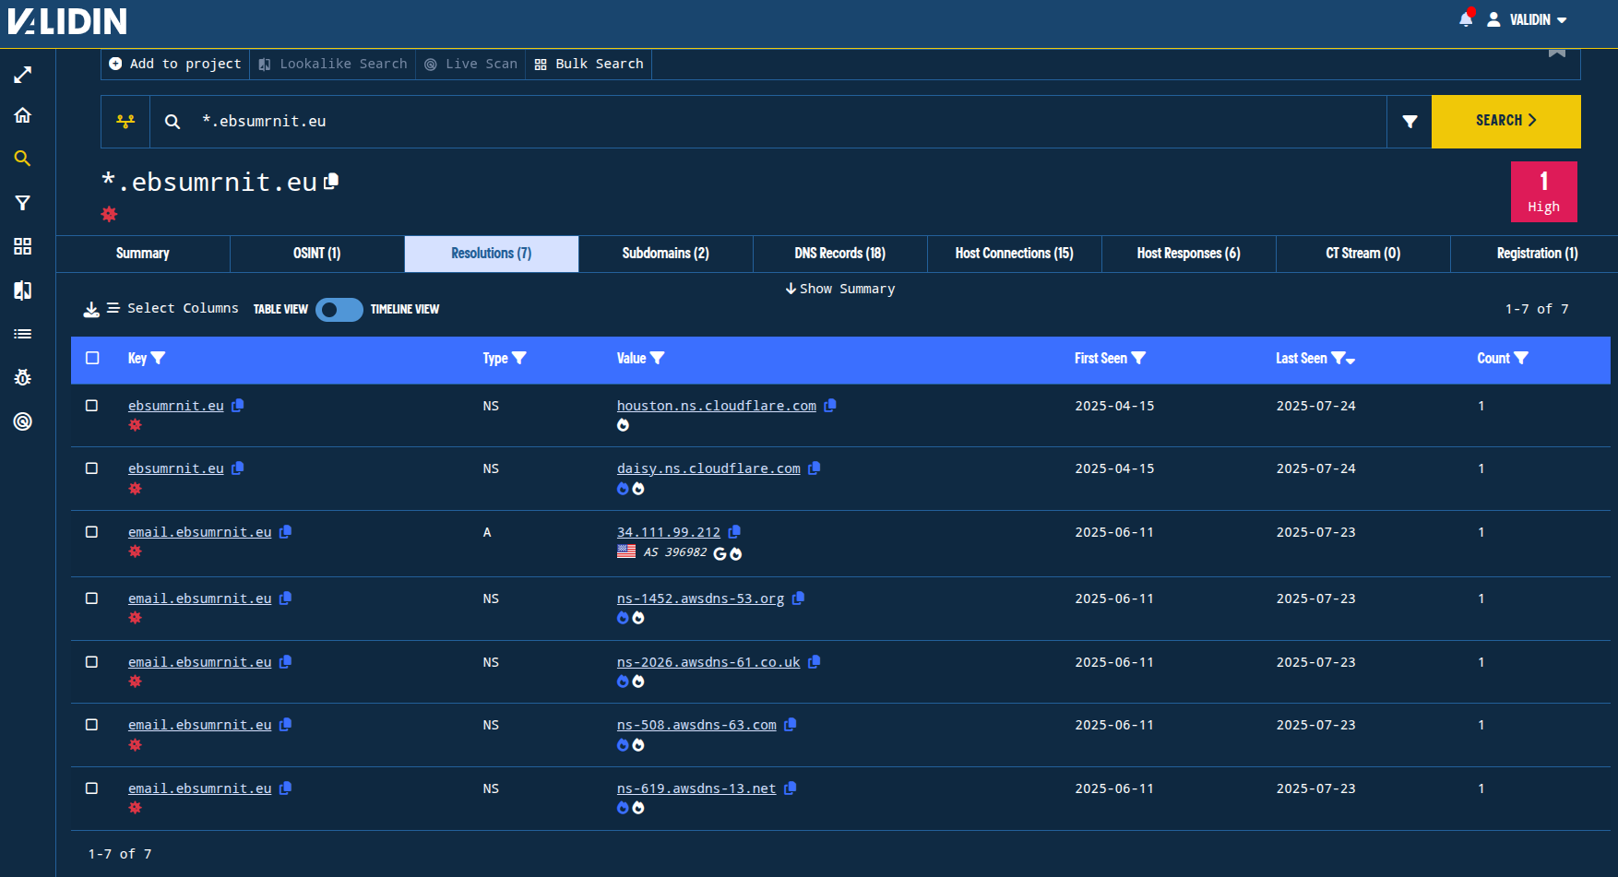Copy the ns-2026.awsdns-61.co.uk value
Image resolution: width=1618 pixels, height=877 pixels.
[x=814, y=661]
